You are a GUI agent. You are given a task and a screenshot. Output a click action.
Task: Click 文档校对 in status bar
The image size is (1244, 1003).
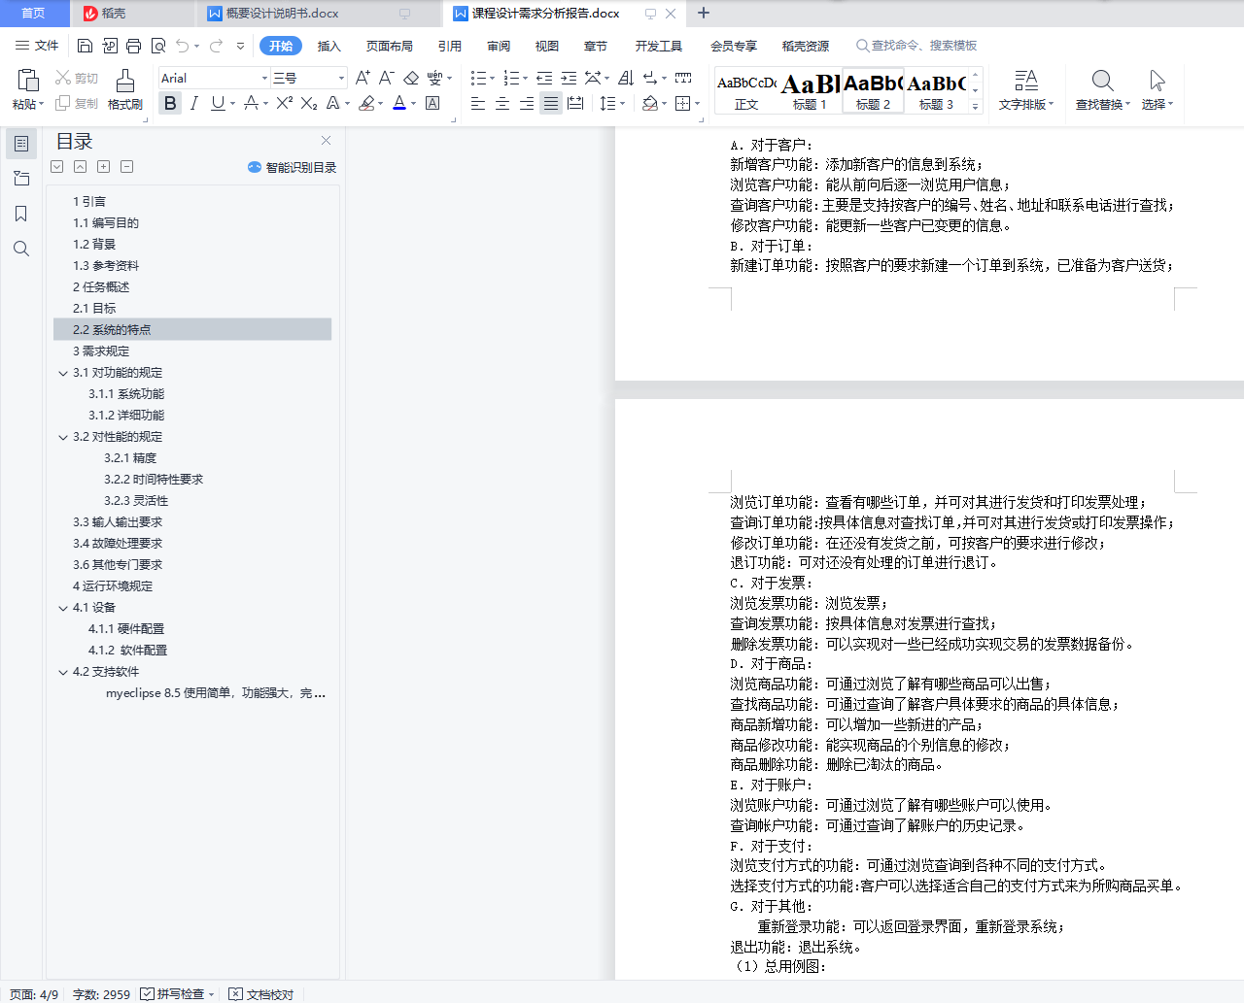pyautogui.click(x=261, y=994)
